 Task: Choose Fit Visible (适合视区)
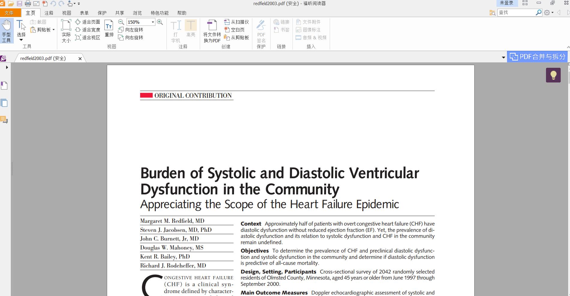coord(88,37)
